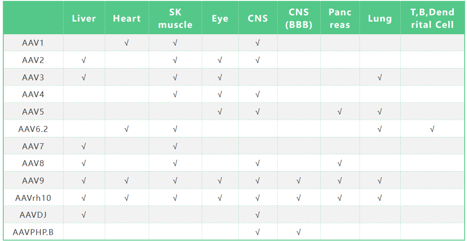Select AAV4 checkmark in Eye column
467x241 pixels.
tap(220, 94)
